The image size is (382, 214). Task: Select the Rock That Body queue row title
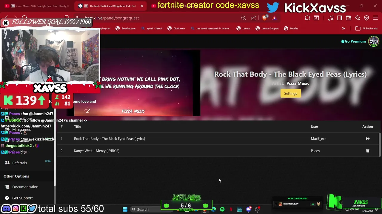point(110,139)
